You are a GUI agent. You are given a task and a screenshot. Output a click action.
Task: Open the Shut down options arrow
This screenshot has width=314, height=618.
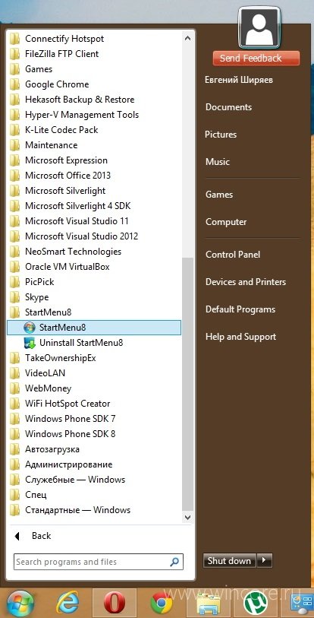coord(265,560)
